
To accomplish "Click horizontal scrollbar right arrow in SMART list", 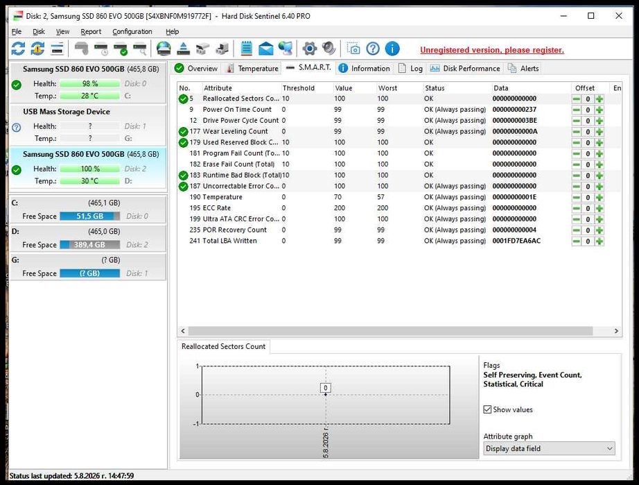I will [x=616, y=331].
